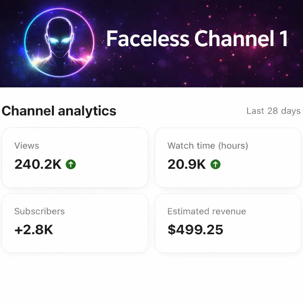
Task: Select the $499.25 revenue value
Action: [x=195, y=230]
